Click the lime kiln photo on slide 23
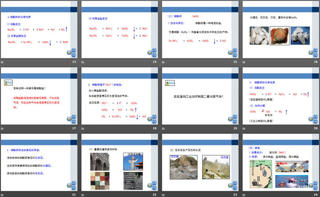 tap(216, 167)
